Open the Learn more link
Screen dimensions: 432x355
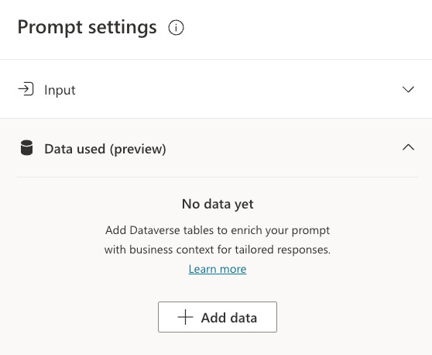tap(218, 269)
